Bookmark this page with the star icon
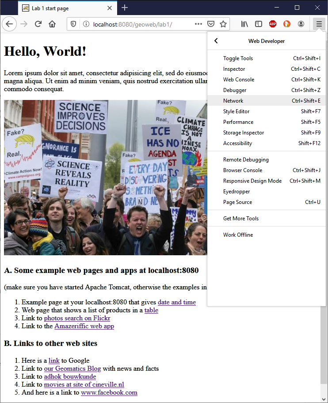 [223, 24]
